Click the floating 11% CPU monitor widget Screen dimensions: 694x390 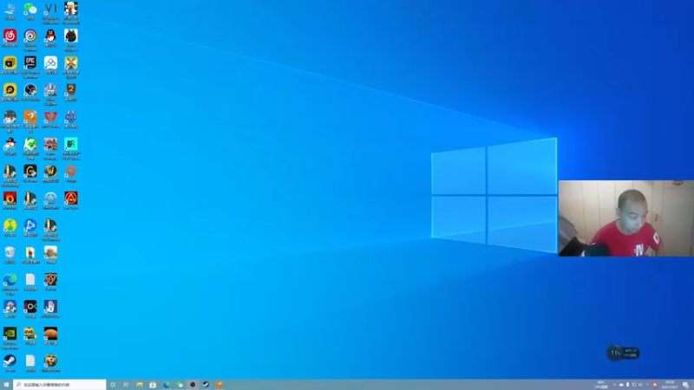(623, 353)
